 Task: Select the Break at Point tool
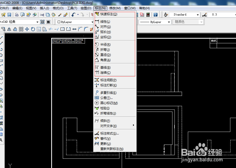(x=63, y=29)
